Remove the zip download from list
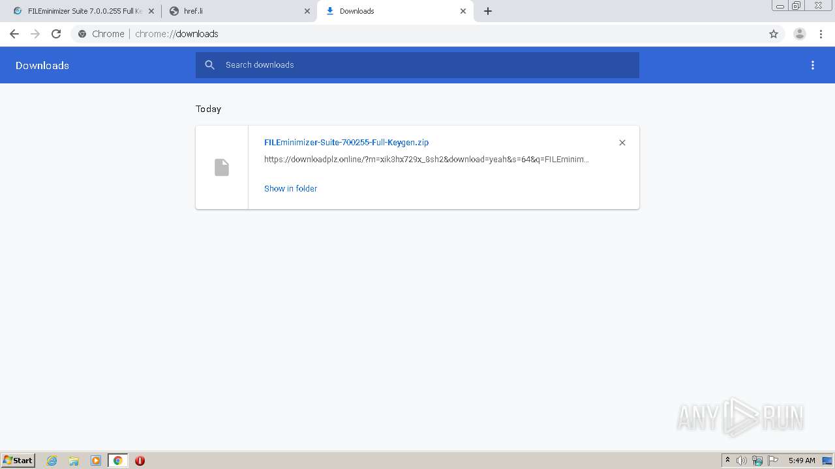This screenshot has width=835, height=469. pyautogui.click(x=622, y=143)
